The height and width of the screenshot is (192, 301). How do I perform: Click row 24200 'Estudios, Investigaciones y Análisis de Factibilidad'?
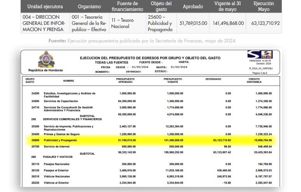pos(70,95)
